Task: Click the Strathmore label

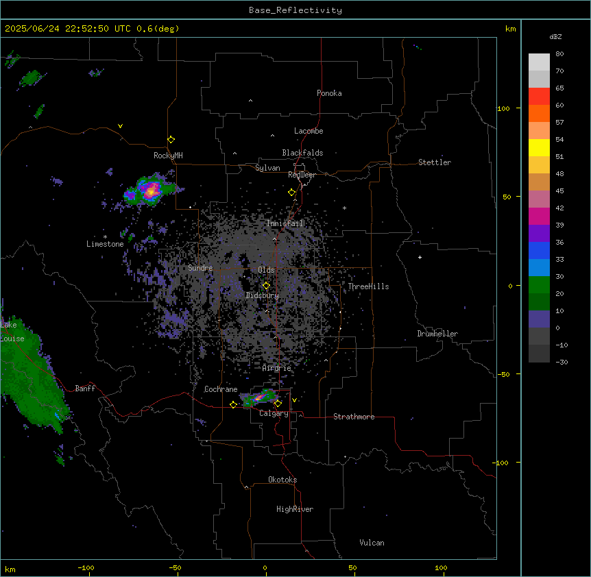Action: 354,417
